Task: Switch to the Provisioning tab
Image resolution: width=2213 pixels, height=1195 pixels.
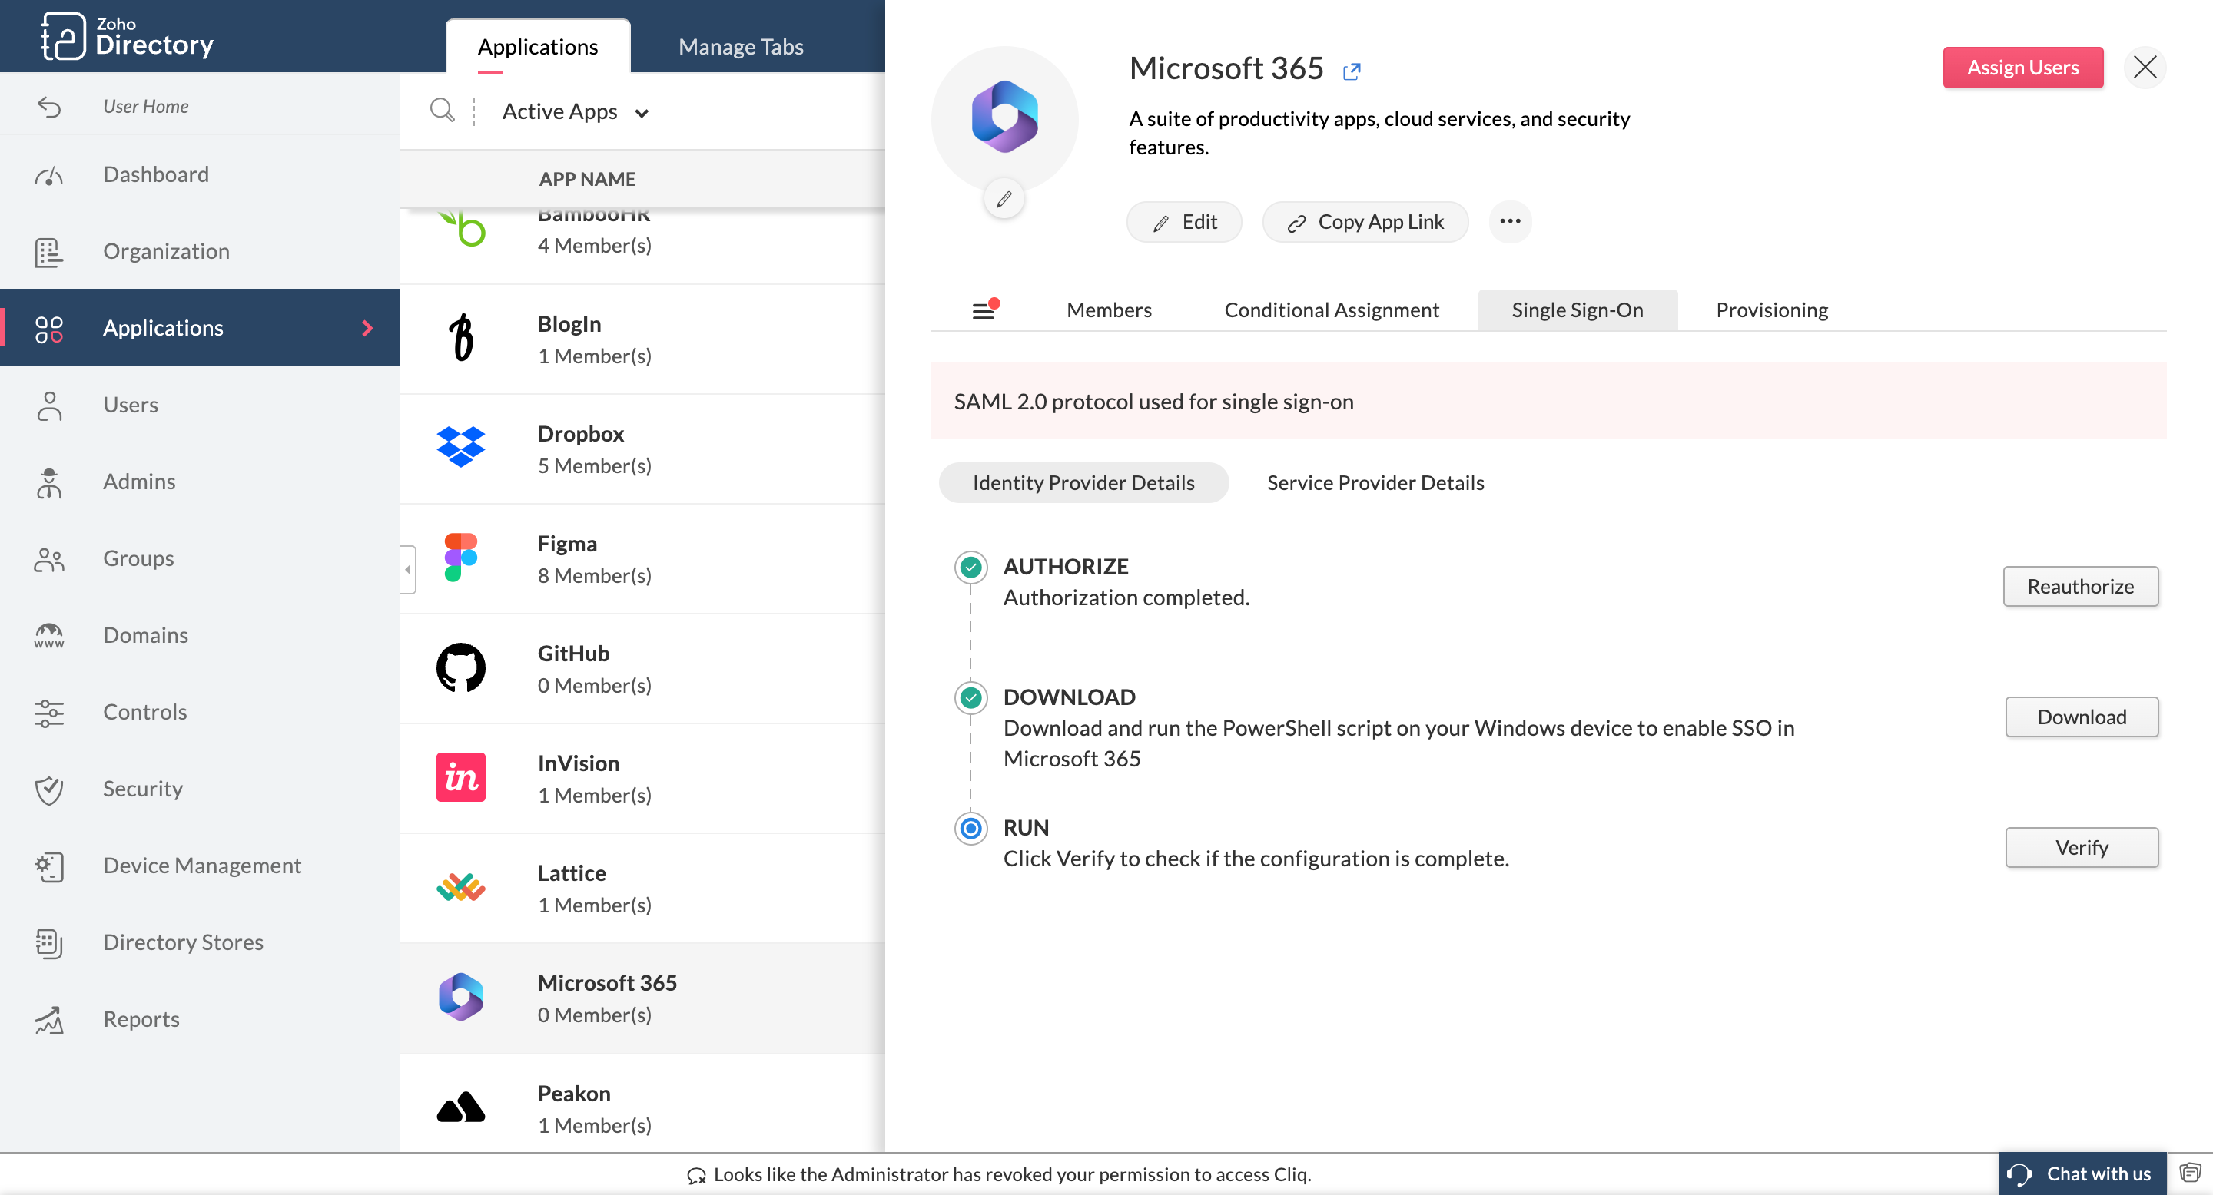Action: point(1771,310)
